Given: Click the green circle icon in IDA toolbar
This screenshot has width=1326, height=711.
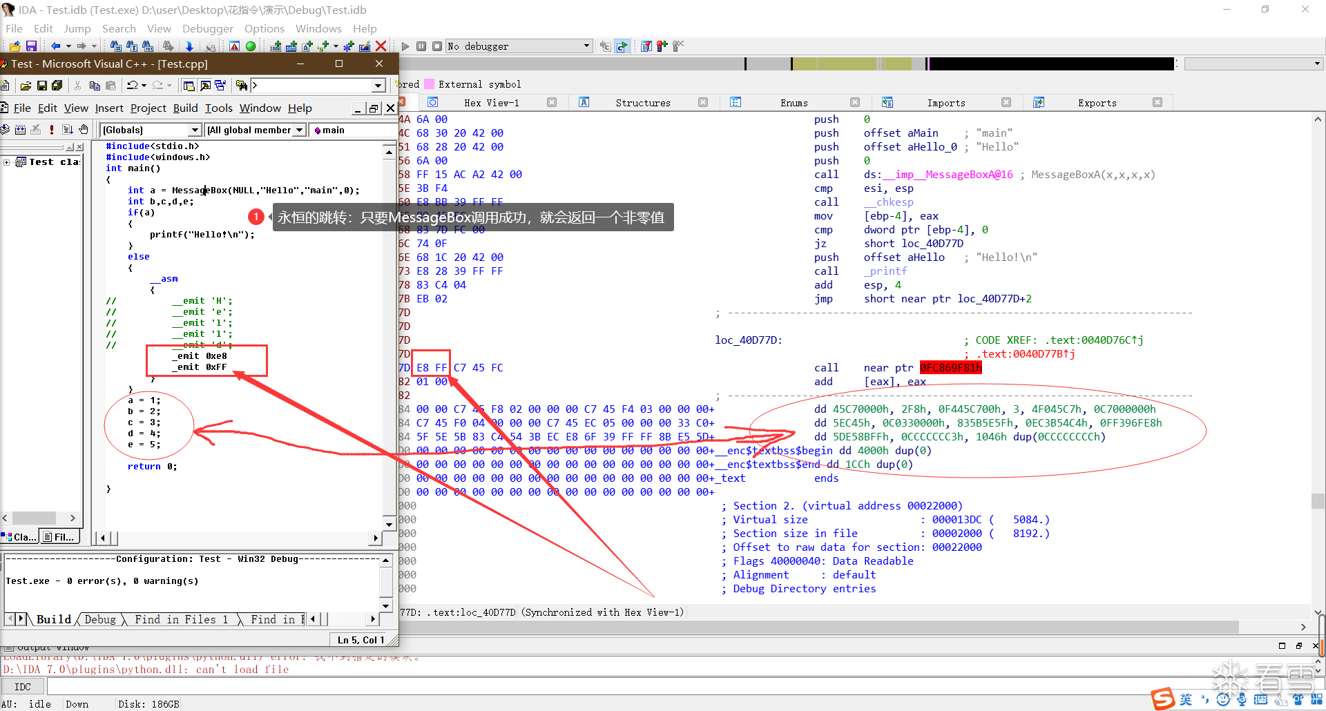Looking at the screenshot, I should click(251, 46).
